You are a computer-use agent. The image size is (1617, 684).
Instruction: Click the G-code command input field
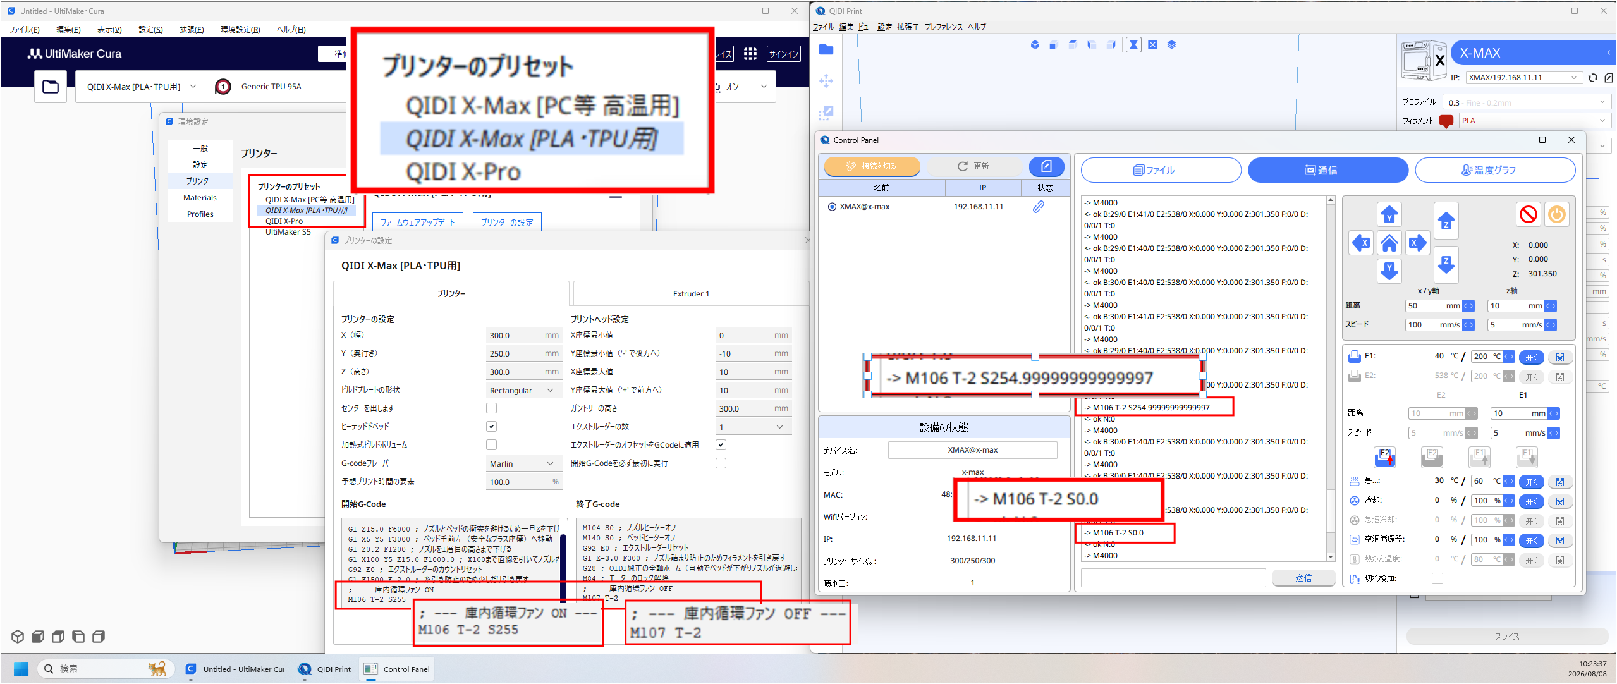1173,578
